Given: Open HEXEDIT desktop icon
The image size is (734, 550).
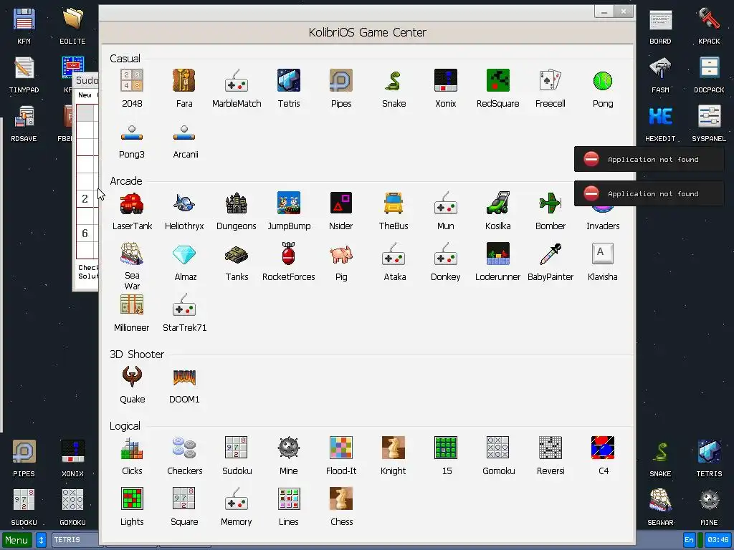Looking at the screenshot, I should click(660, 123).
